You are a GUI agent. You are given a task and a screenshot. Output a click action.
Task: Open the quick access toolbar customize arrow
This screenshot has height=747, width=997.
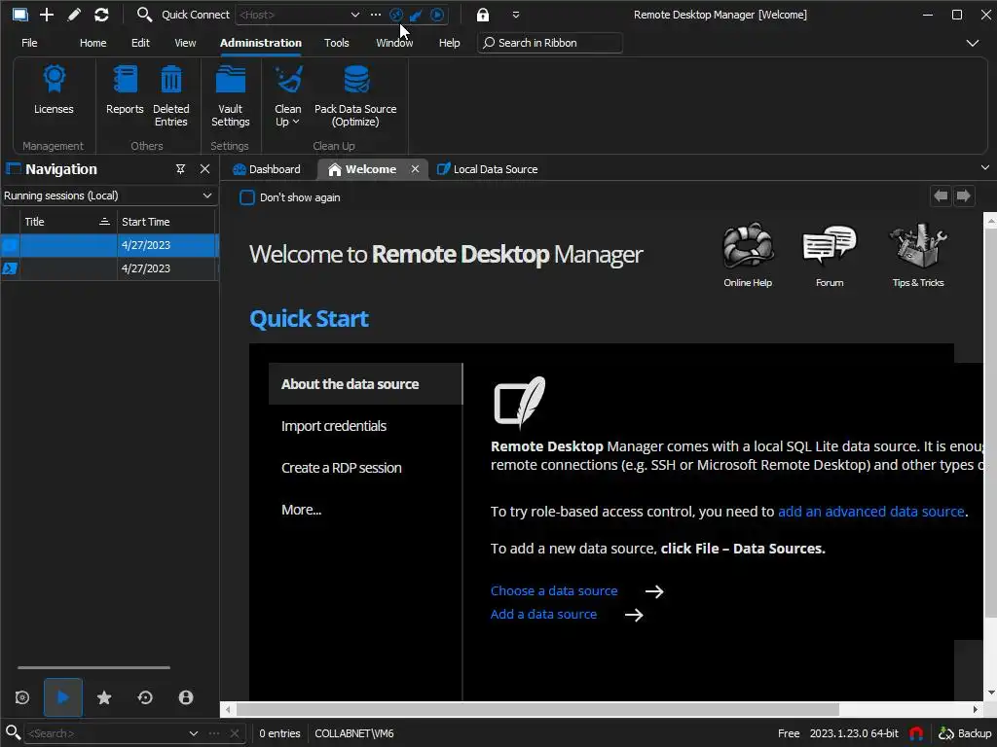[x=516, y=15]
